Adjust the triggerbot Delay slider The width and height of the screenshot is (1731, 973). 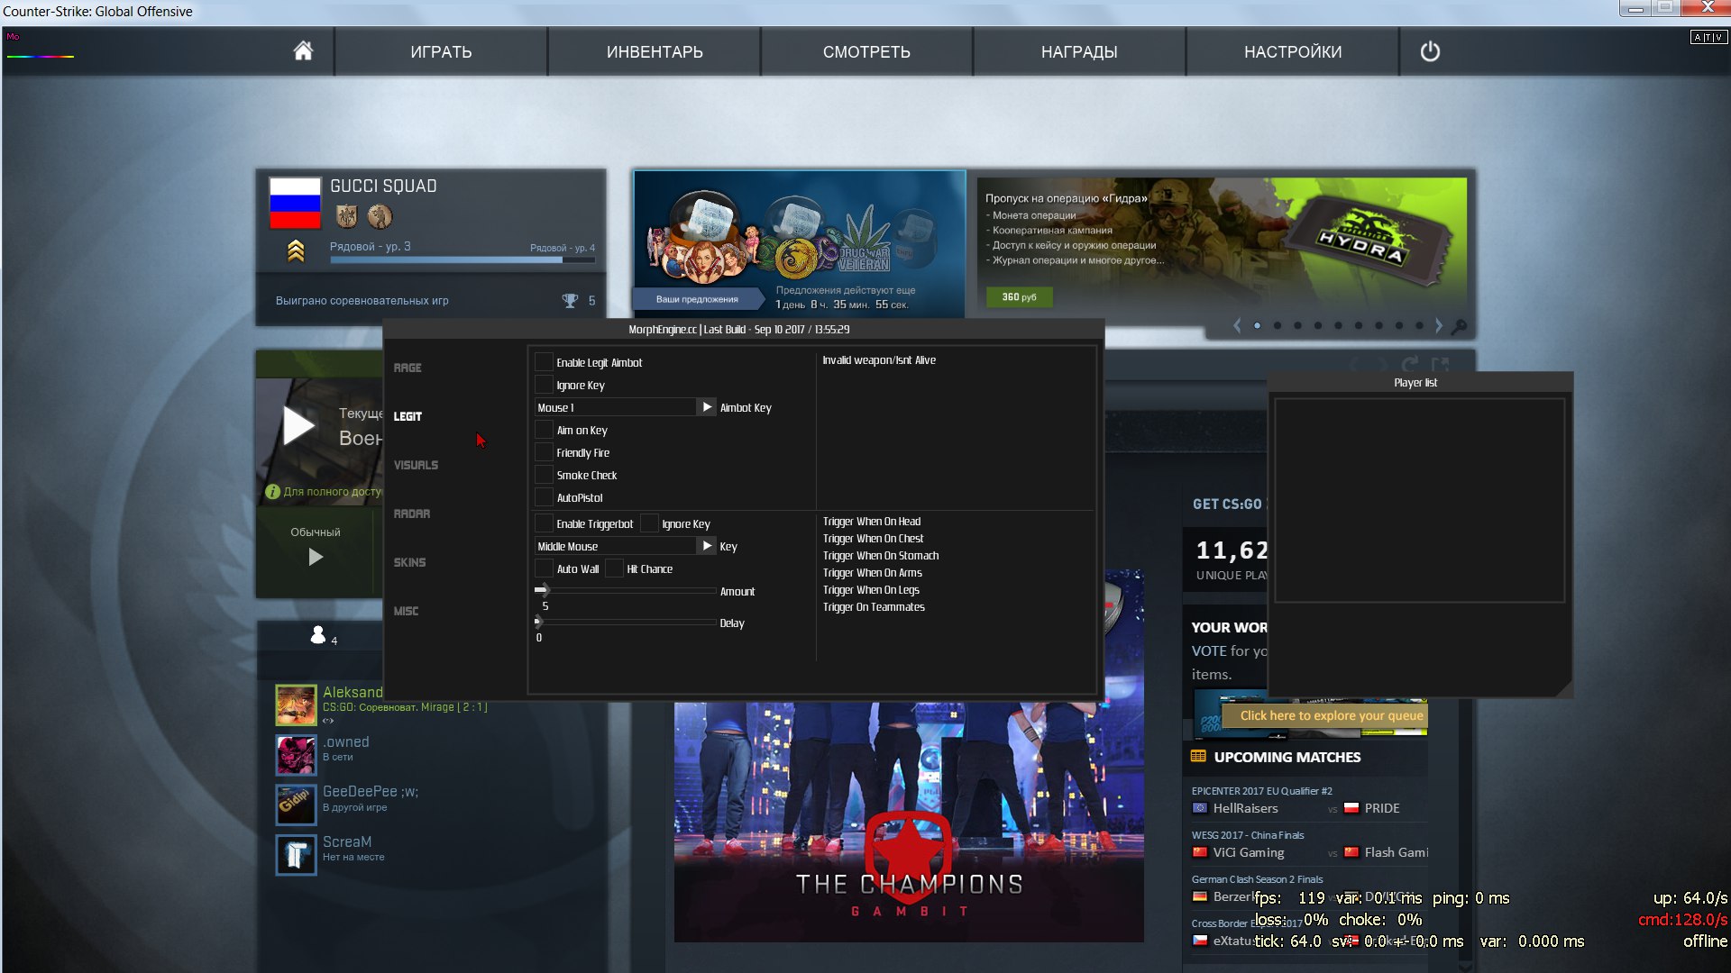tap(626, 622)
